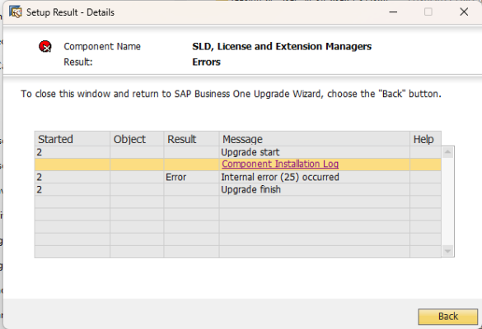Select the Started column header
The image size is (482, 329).
coord(73,139)
